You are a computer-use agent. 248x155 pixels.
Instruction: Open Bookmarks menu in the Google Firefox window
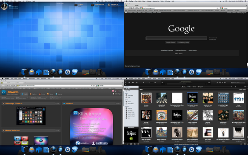click(x=156, y=1)
